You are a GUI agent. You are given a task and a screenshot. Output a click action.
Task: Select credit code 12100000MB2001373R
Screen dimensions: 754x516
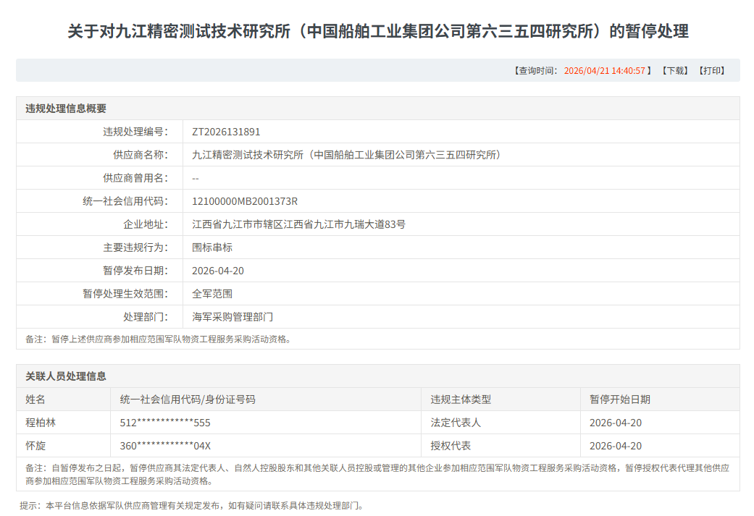coord(245,201)
